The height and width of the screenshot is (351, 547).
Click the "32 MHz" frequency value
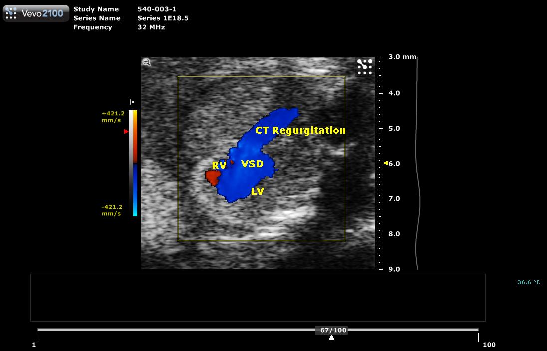coord(151,27)
